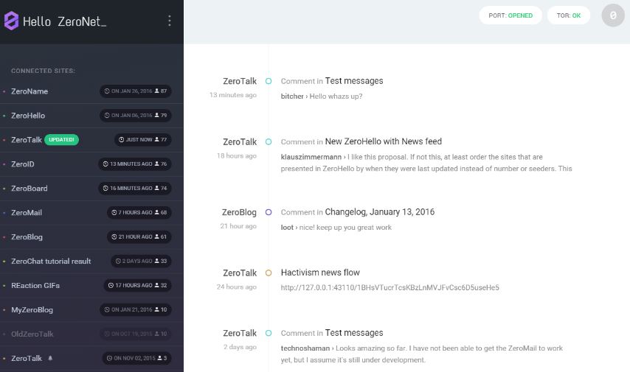Click ZeroTalk feed source, 24 hours ago
This screenshot has width=630, height=372.
point(240,273)
